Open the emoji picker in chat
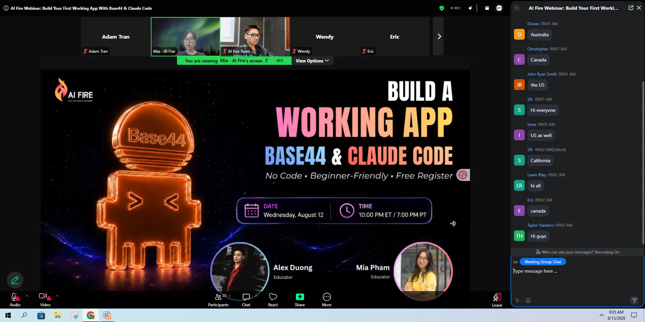 [x=528, y=301]
